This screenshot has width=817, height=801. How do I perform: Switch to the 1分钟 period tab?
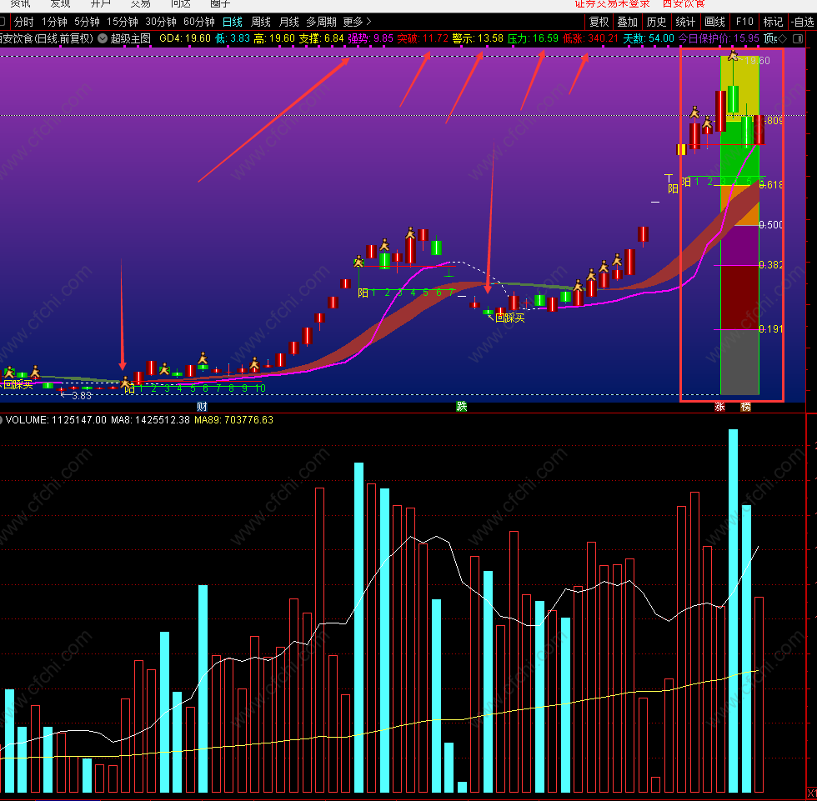(55, 22)
